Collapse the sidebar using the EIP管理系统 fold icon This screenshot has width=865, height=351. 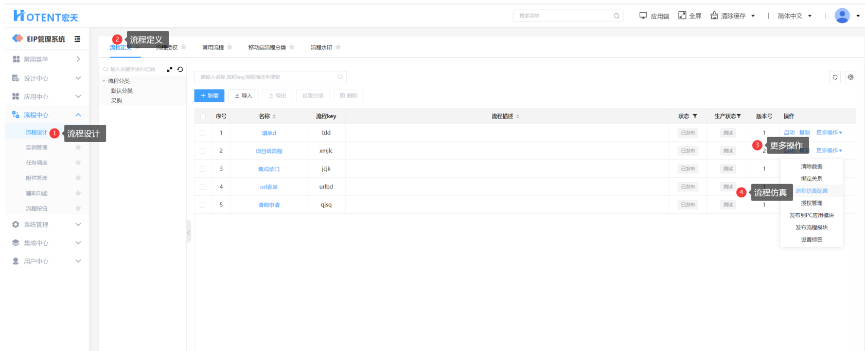[x=78, y=39]
